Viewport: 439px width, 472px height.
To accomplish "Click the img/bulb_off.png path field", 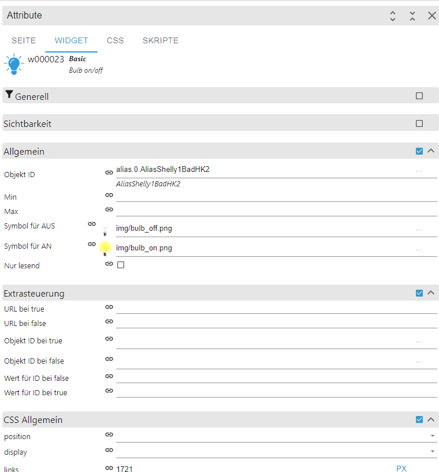I will [263, 228].
